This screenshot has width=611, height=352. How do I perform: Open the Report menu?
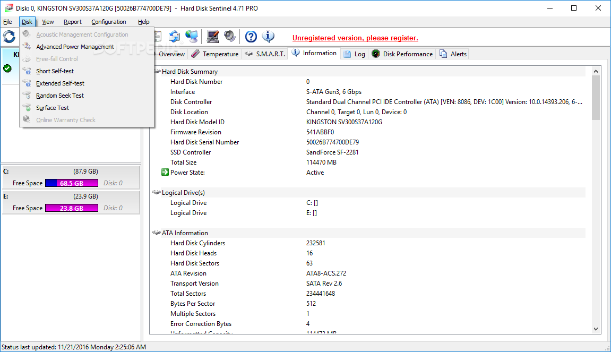(x=73, y=22)
